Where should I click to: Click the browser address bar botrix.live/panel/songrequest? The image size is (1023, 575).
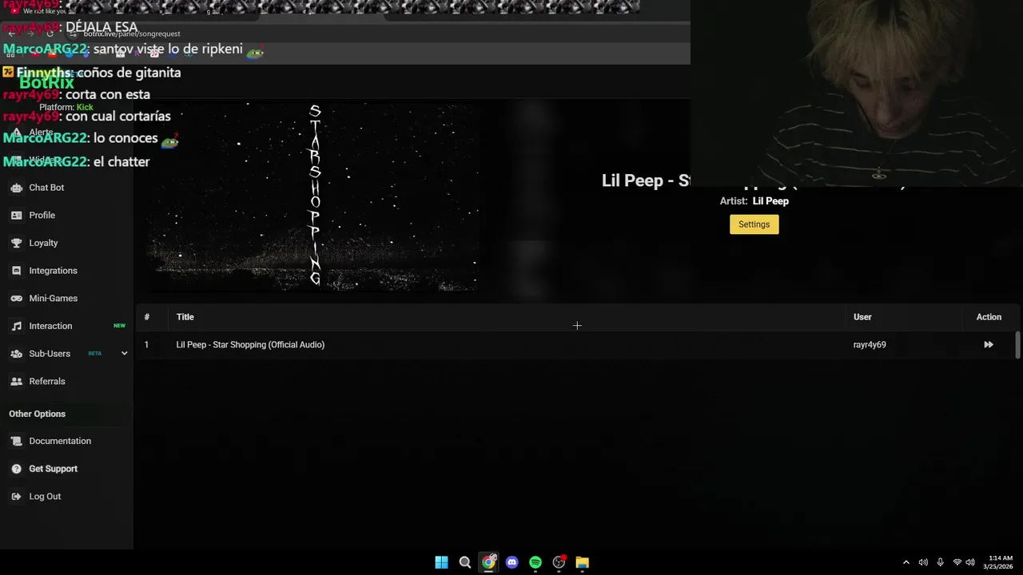[x=132, y=34]
